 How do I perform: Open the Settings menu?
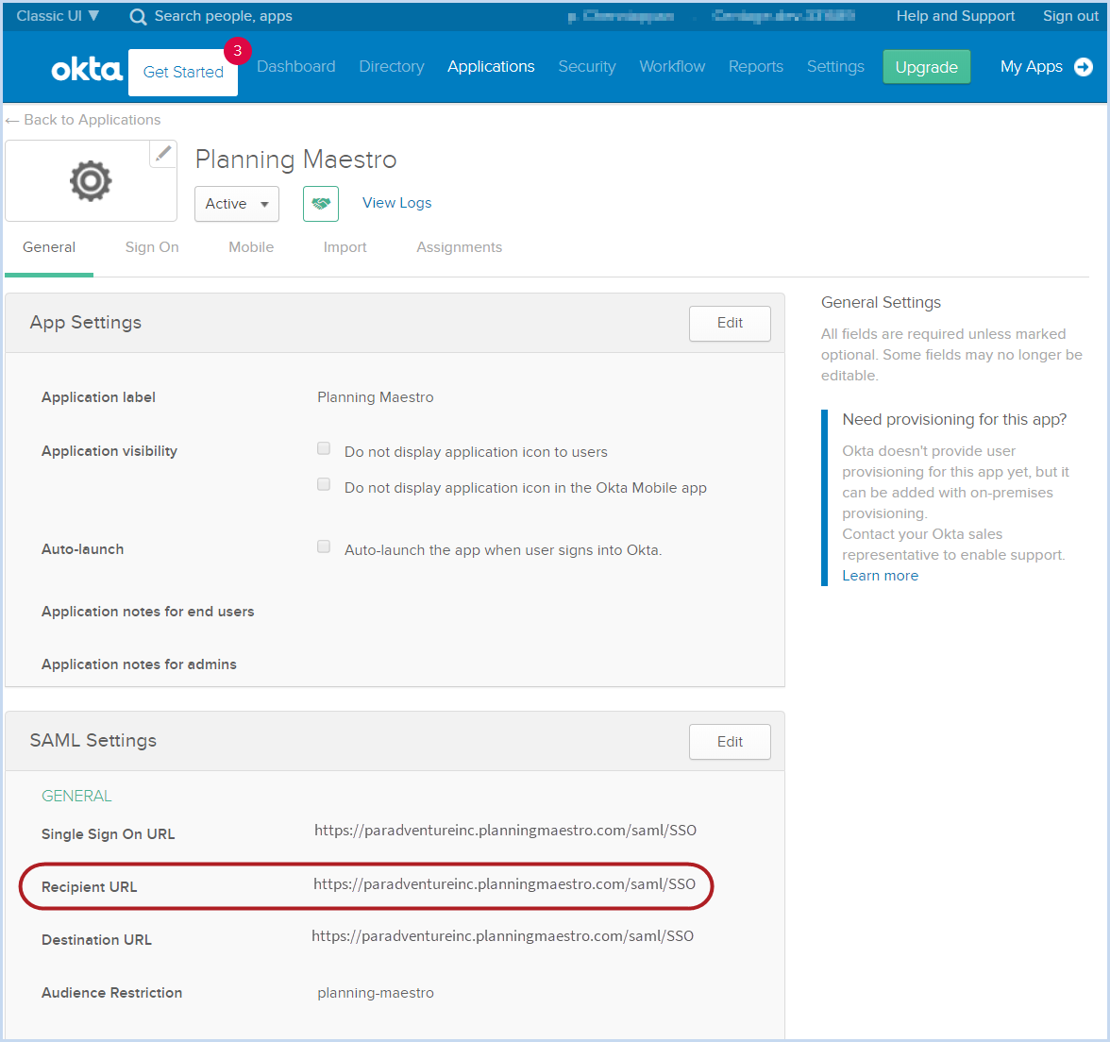point(835,66)
